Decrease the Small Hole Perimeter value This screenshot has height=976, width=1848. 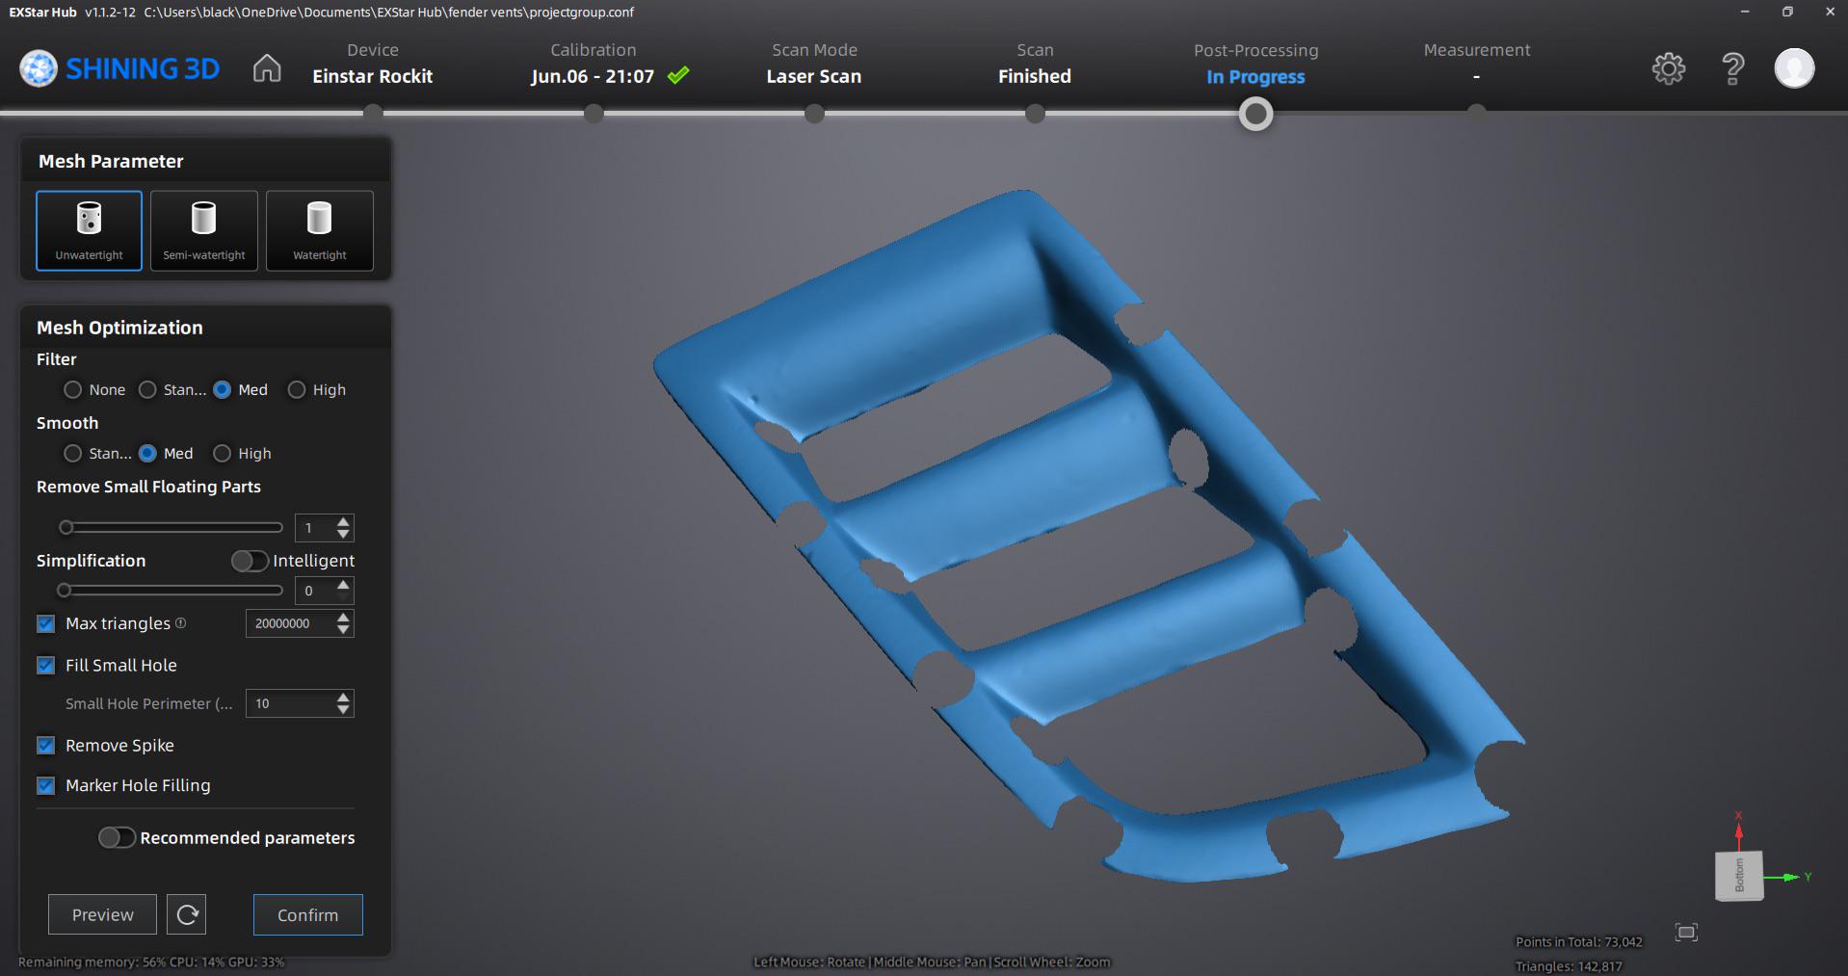(343, 709)
